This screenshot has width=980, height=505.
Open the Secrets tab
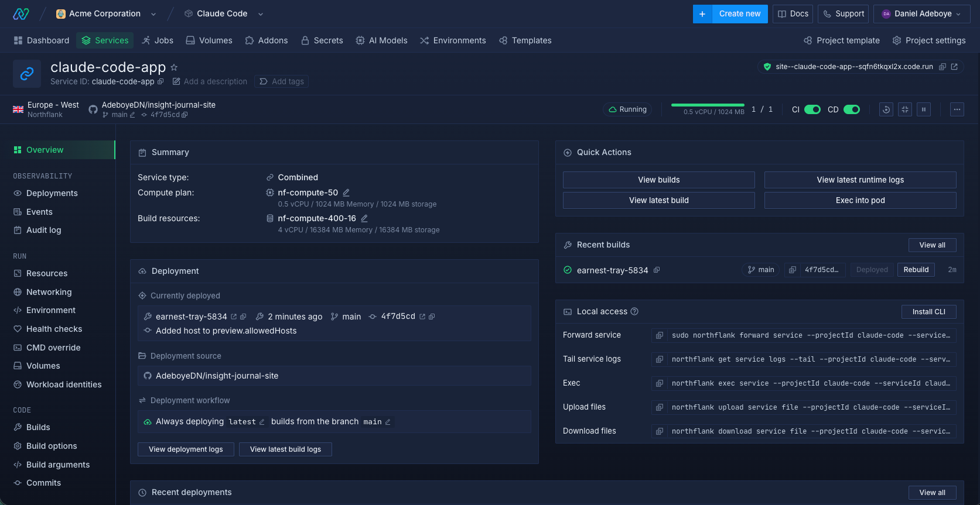pyautogui.click(x=322, y=40)
